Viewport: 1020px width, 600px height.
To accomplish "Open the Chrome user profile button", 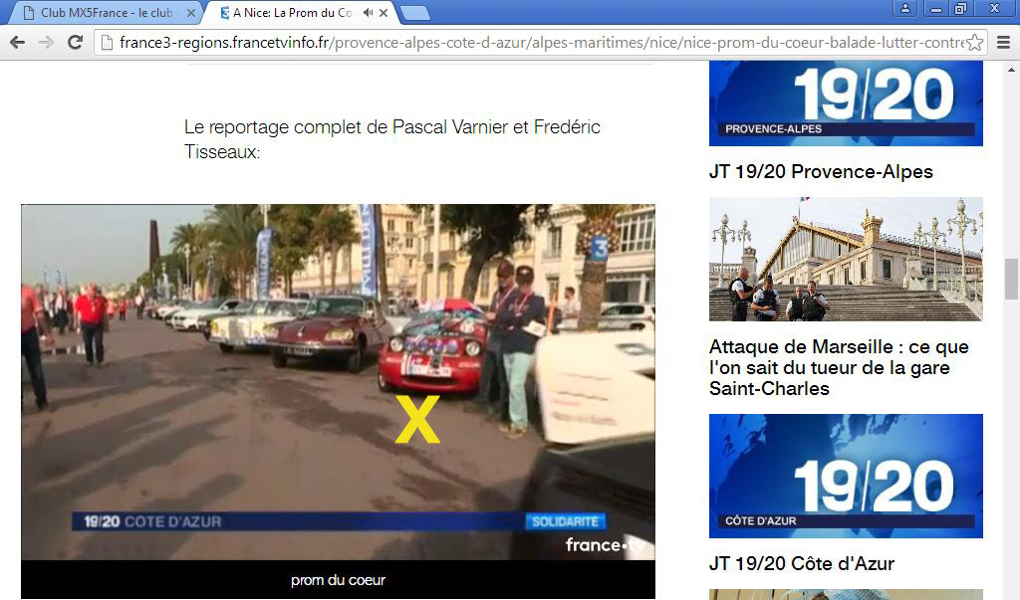I will (x=904, y=8).
